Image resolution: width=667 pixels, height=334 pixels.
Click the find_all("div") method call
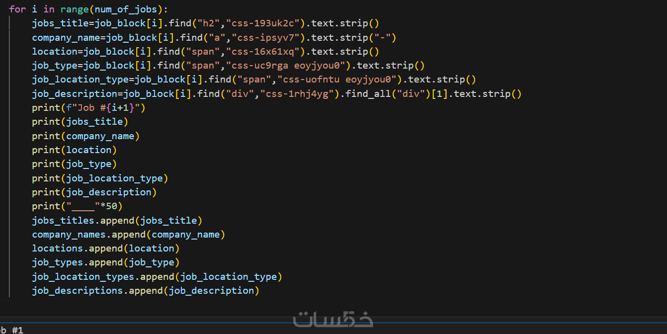387,93
